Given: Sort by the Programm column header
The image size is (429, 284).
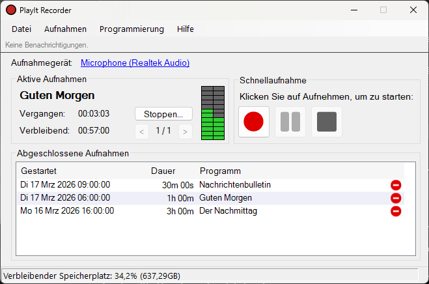Looking at the screenshot, I should (x=220, y=171).
